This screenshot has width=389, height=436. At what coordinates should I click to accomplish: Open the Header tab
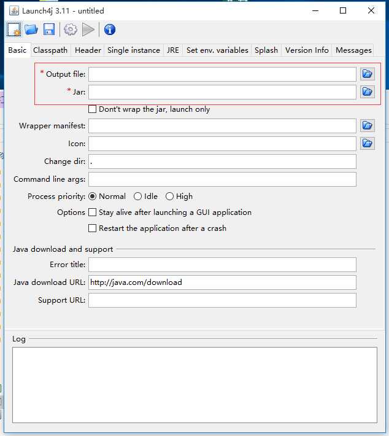(x=88, y=50)
